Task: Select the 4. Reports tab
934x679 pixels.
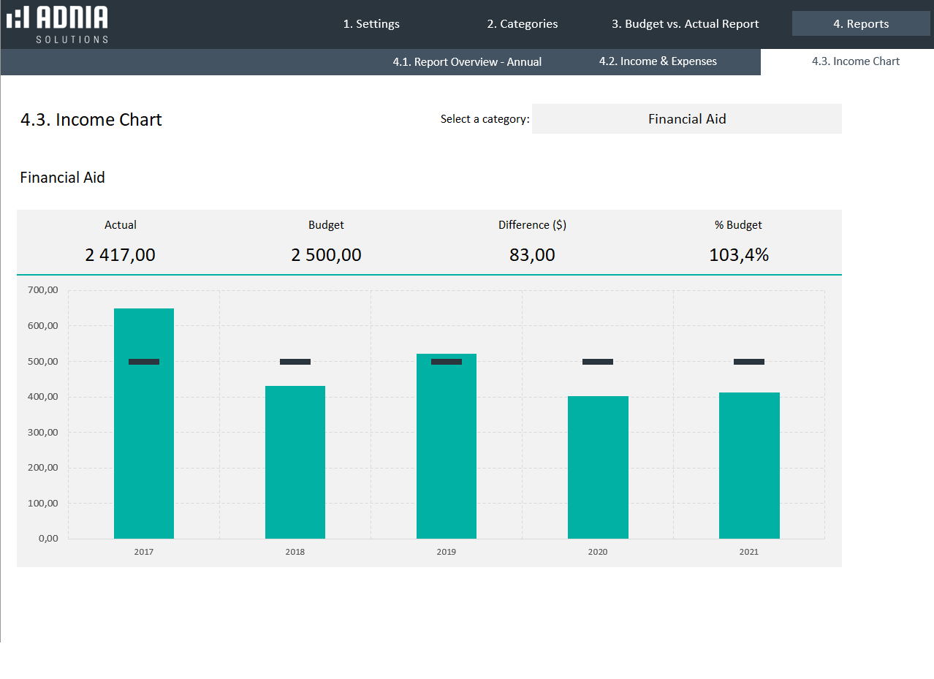Action: point(860,24)
